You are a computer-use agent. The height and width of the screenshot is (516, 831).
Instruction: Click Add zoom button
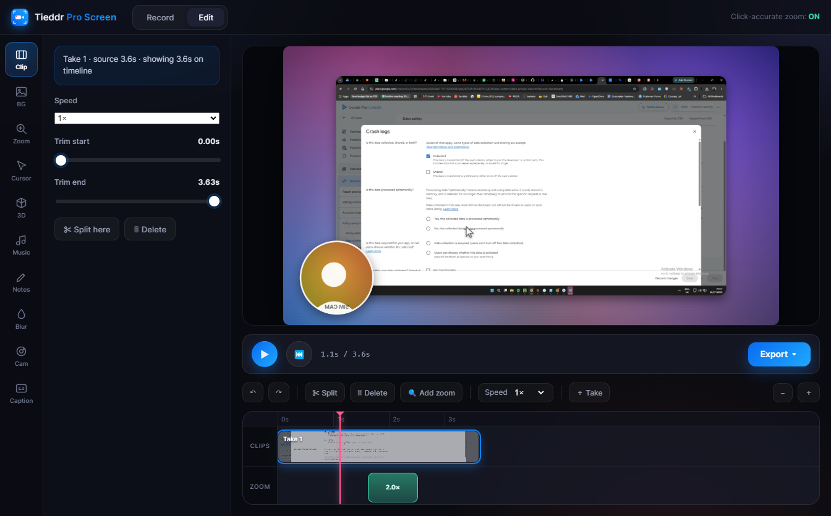[x=432, y=392]
